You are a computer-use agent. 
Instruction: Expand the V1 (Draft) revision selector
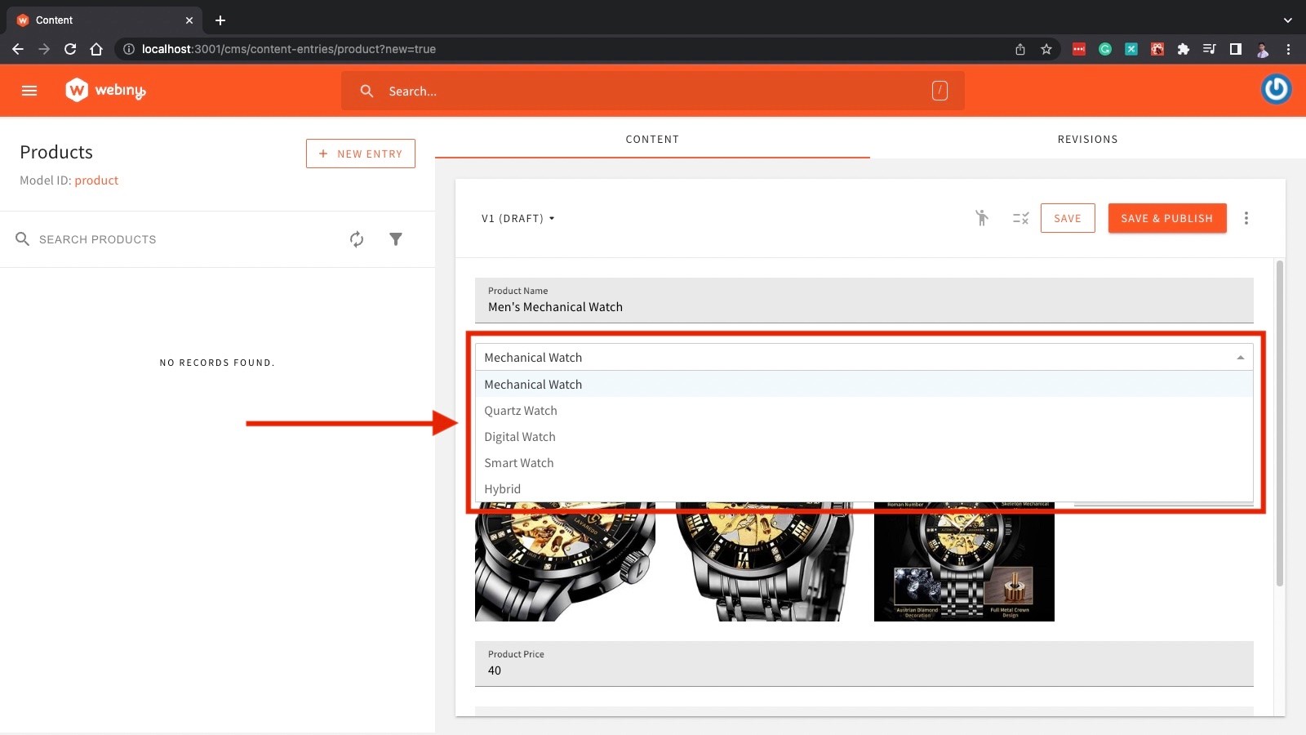point(518,218)
